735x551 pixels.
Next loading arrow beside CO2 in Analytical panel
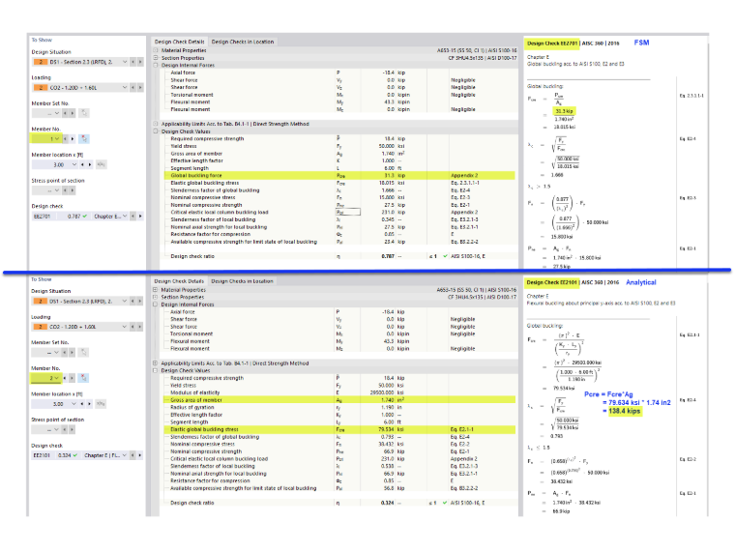tap(139, 327)
